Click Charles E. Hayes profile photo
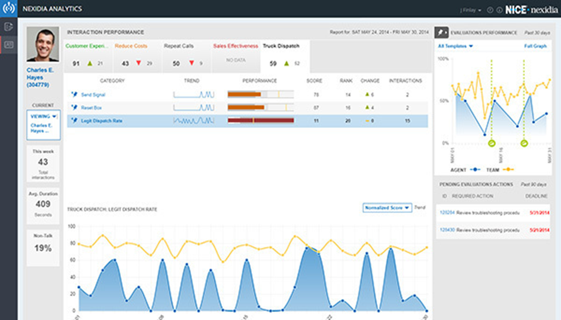This screenshot has height=320, width=561. (x=42, y=44)
